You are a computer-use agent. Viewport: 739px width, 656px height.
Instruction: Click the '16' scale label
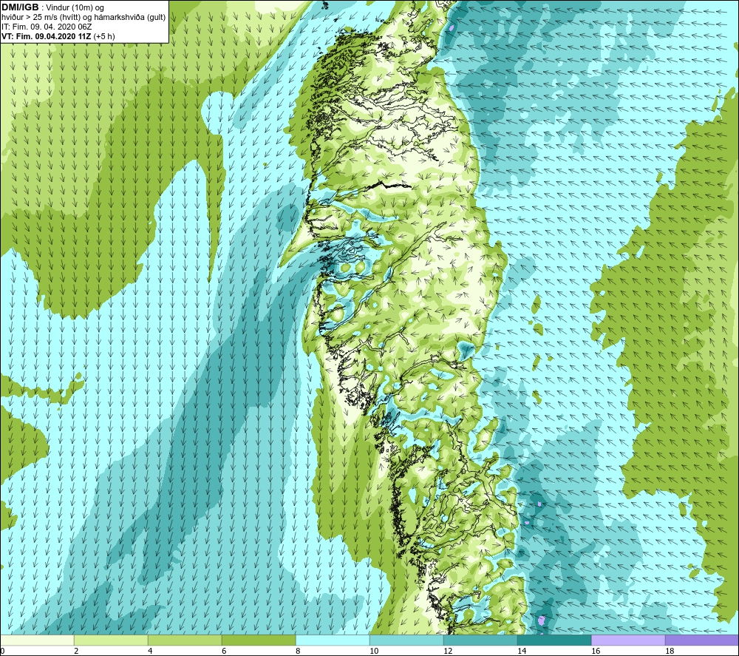pyautogui.click(x=596, y=651)
